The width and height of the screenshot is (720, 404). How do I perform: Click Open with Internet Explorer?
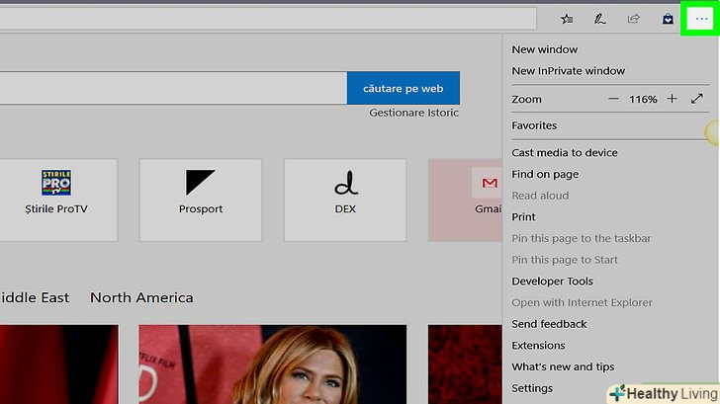pyautogui.click(x=582, y=302)
